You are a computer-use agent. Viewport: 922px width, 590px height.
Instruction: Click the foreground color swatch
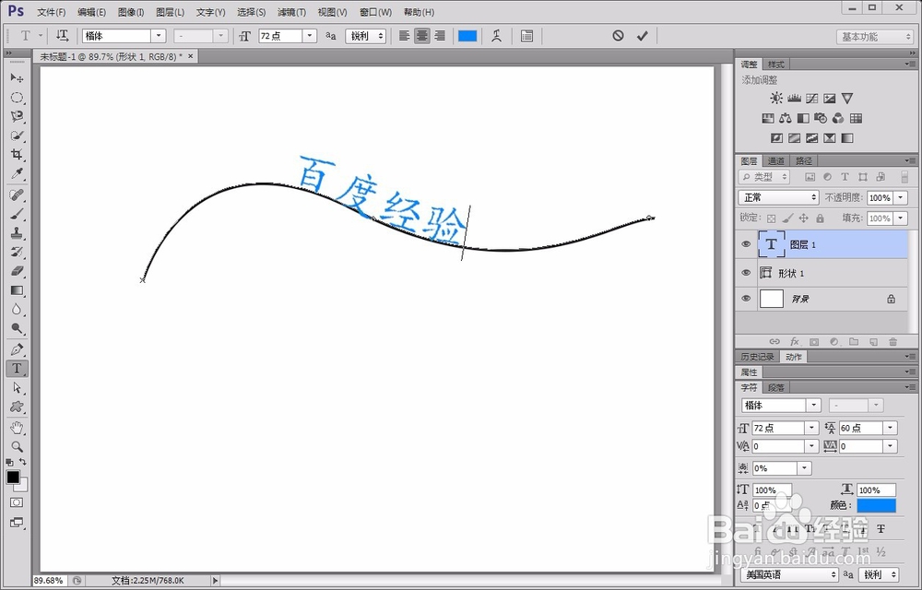(13, 478)
